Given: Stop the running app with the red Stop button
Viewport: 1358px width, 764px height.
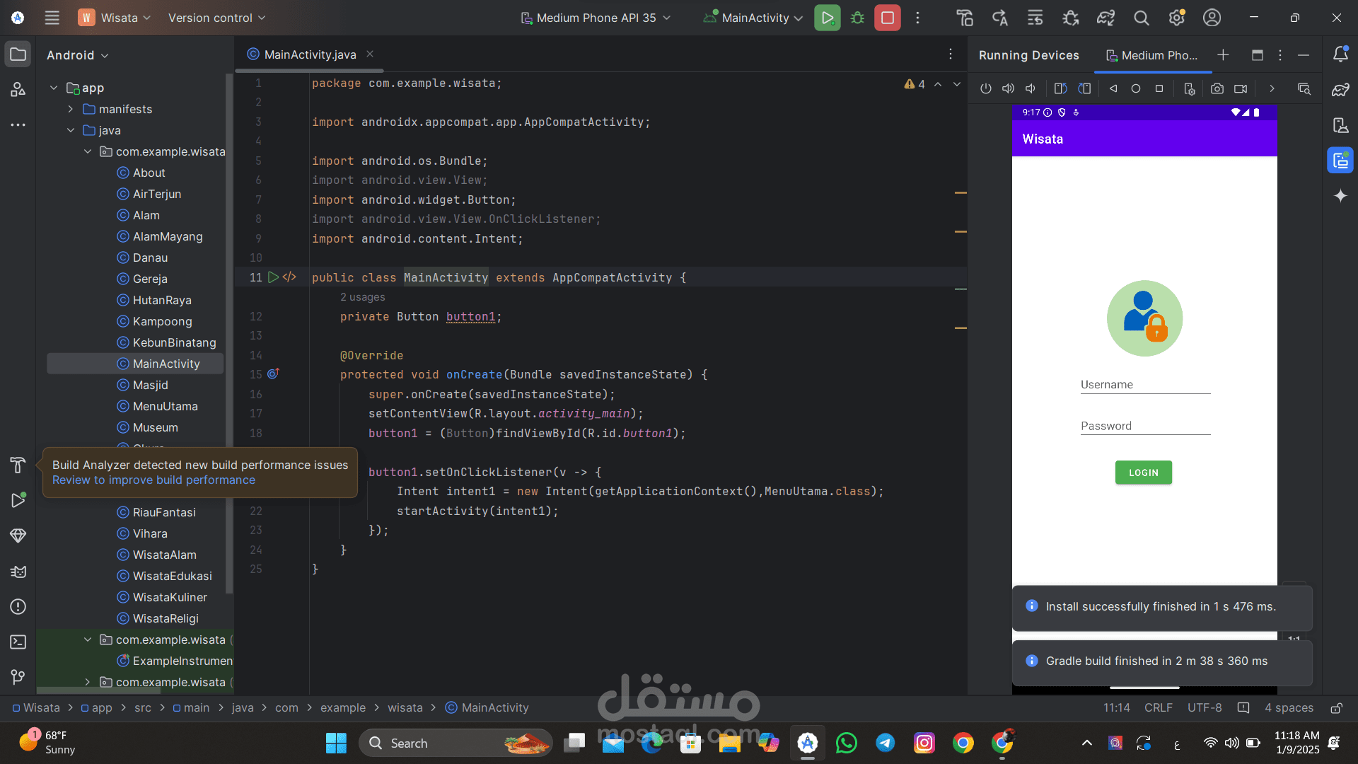Looking at the screenshot, I should coord(888,18).
